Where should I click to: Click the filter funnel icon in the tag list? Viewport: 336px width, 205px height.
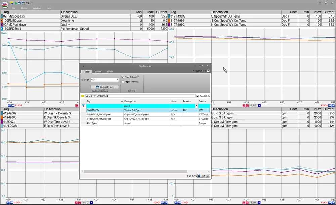(x=83, y=105)
